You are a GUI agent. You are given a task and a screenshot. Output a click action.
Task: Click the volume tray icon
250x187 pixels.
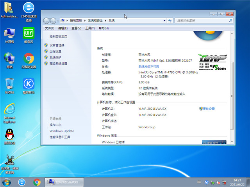[218, 183]
